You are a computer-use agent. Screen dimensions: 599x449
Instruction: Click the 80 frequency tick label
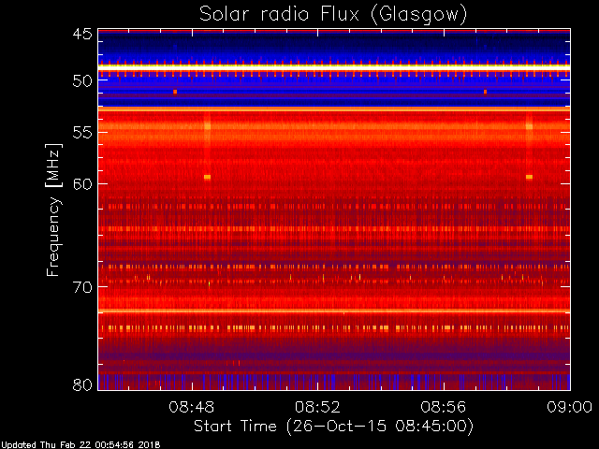[x=82, y=384]
